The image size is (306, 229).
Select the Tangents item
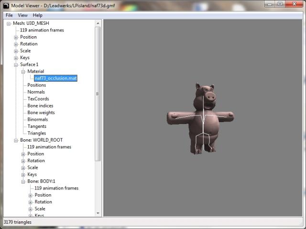pos(37,126)
